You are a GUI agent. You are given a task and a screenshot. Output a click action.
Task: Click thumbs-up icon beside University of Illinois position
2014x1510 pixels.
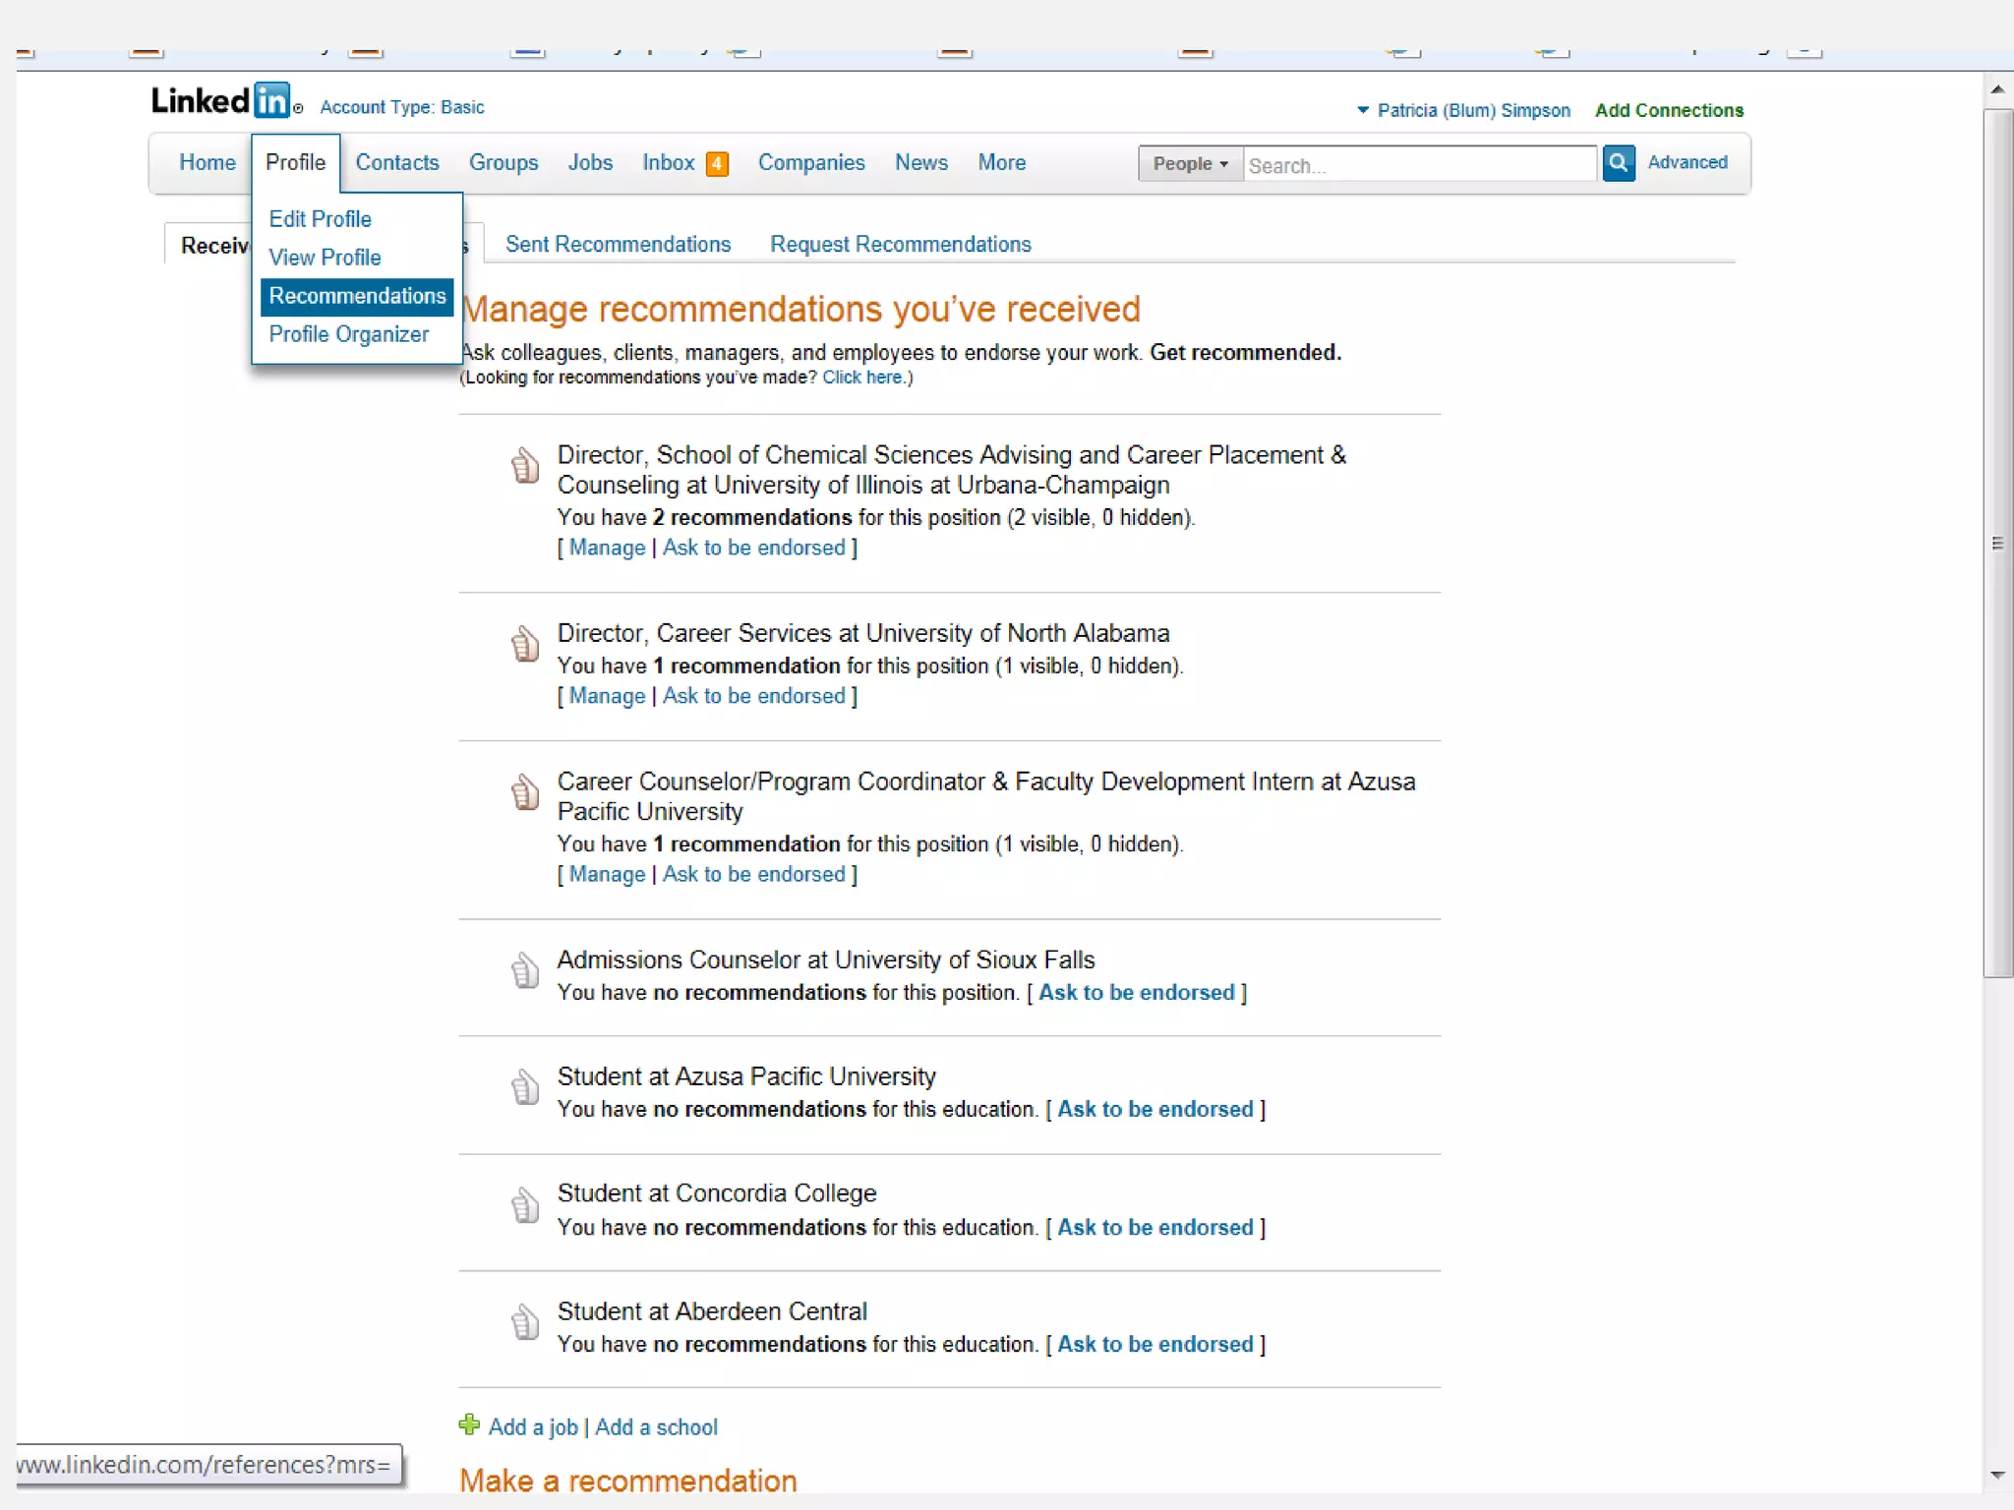pos(525,465)
